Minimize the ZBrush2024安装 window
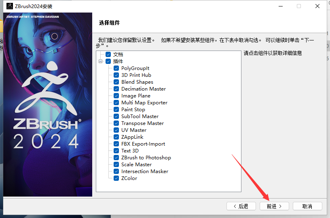This screenshot has height=218, width=330. tap(281, 6)
